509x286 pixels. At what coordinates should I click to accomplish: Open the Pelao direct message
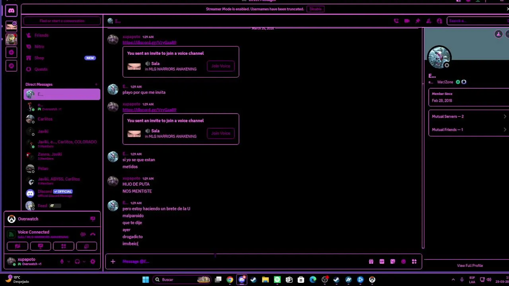[x=62, y=168]
